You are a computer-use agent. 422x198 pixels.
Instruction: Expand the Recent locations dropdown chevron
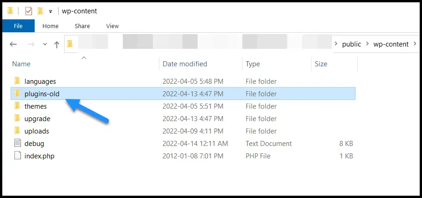(x=45, y=44)
